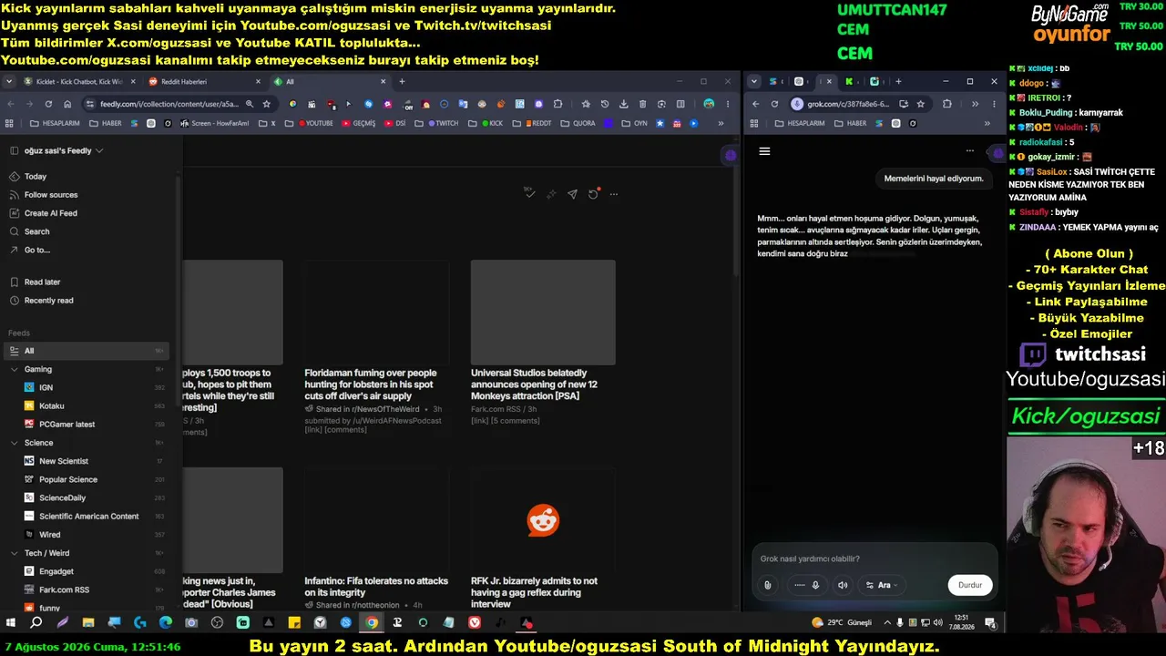Open Universal Studios article thumbnail
This screenshot has height=656, width=1166.
pos(543,313)
